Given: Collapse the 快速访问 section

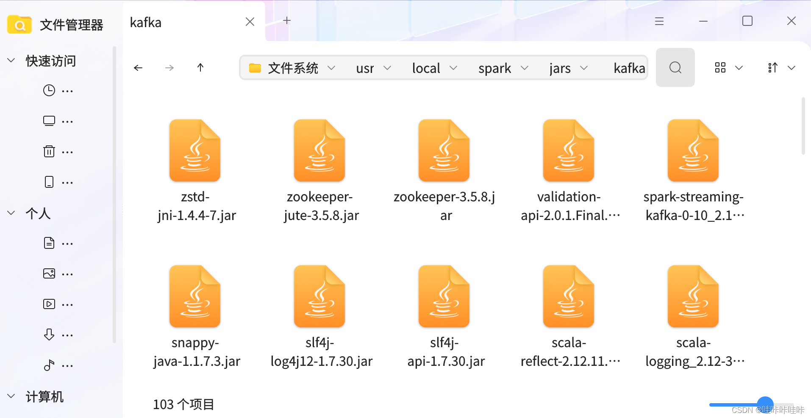Looking at the screenshot, I should [11, 61].
